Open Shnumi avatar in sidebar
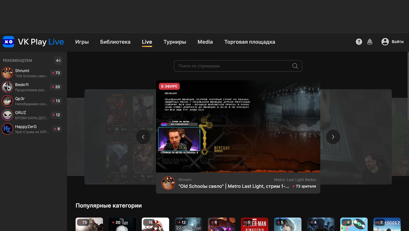This screenshot has width=409, height=231. point(7,73)
